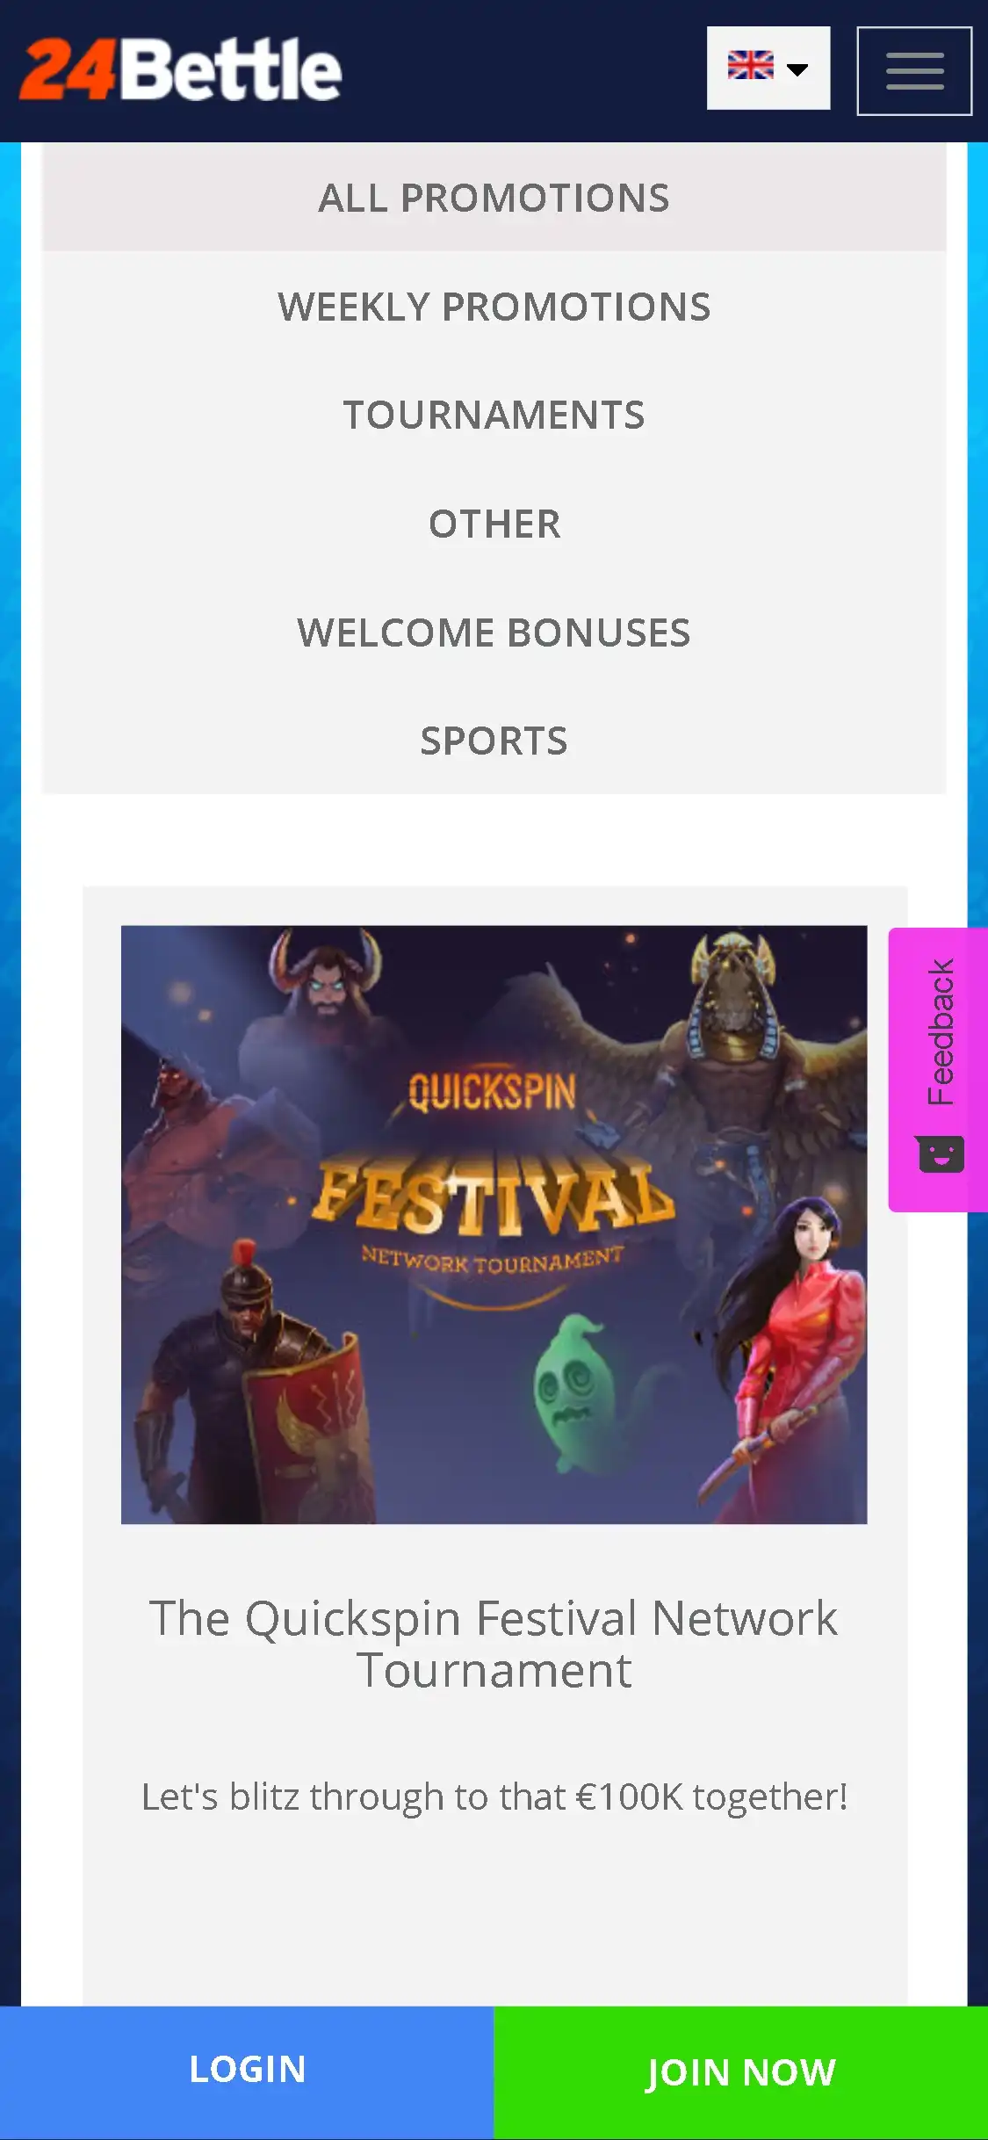
Task: Click the Login button
Action: (247, 2072)
